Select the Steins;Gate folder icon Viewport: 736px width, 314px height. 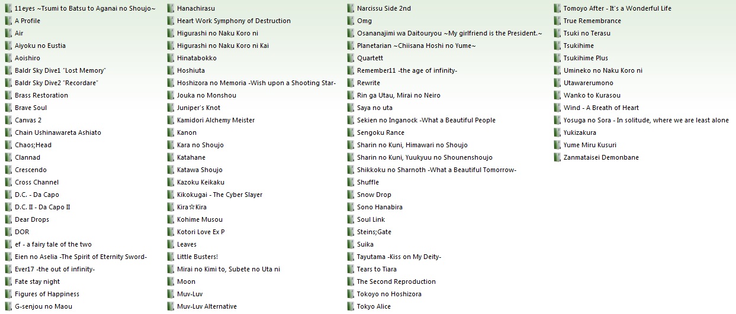[x=351, y=232]
